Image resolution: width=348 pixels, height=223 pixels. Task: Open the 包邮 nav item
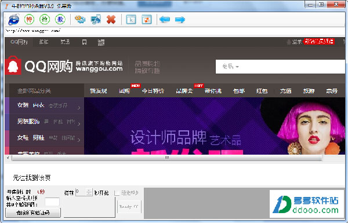(239, 91)
